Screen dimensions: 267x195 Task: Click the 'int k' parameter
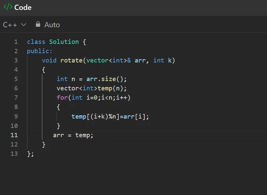[x=163, y=60]
